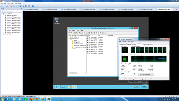Open Server Manager from the guest taskbar
This screenshot has height=101, width=179.
(57, 87)
